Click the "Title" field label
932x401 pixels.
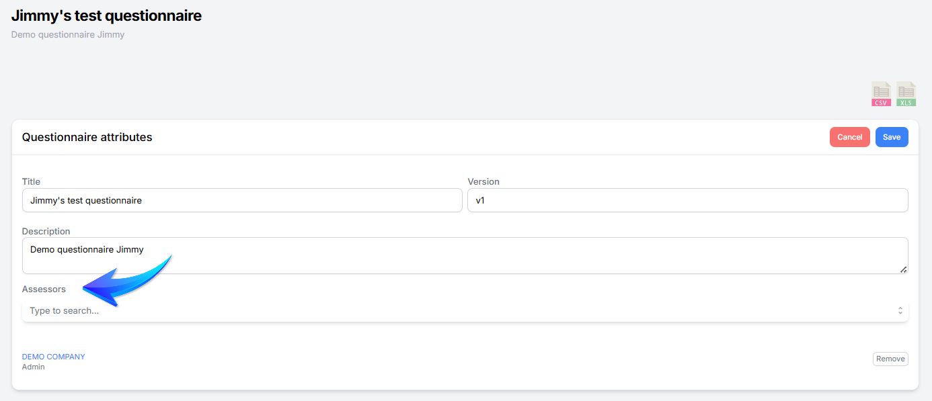coord(31,181)
